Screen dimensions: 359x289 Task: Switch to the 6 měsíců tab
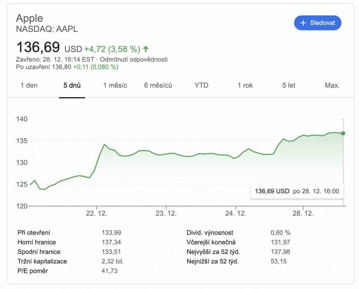(158, 85)
